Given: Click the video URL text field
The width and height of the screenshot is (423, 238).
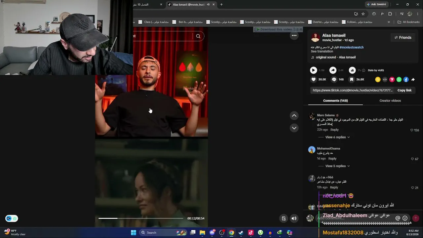Looking at the screenshot, I should (x=353, y=90).
